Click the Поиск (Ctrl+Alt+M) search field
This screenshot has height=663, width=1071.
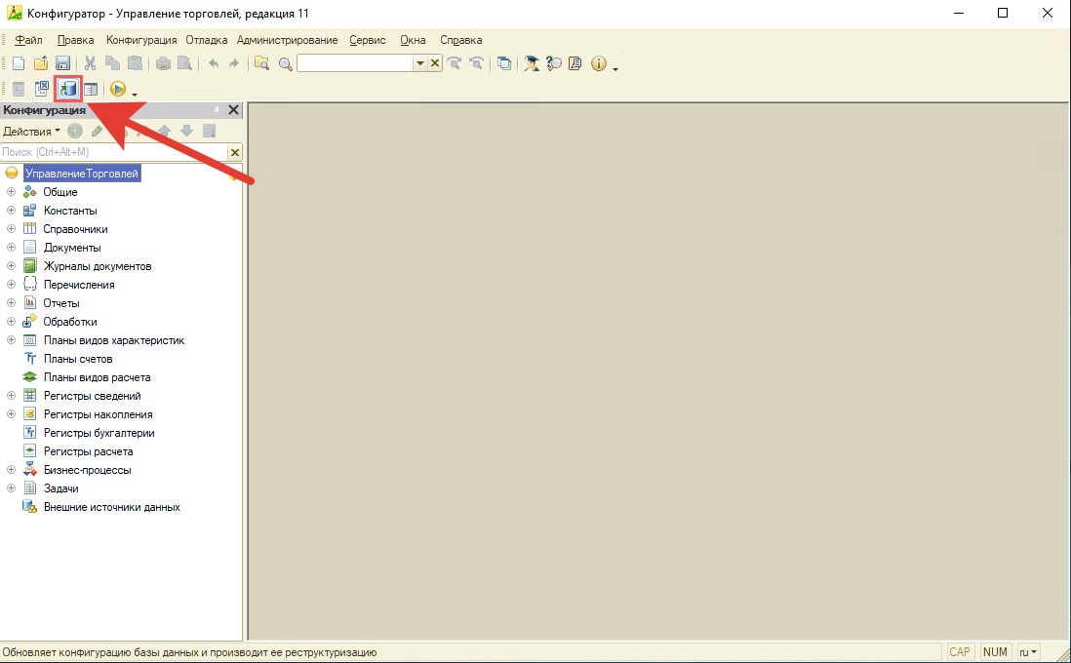point(112,152)
